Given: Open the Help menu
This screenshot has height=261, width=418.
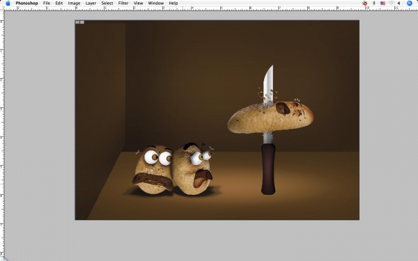Looking at the screenshot, I should tap(173, 3).
